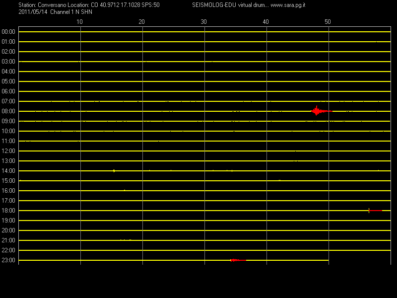Click the red event on the 23:00 trace

238,260
